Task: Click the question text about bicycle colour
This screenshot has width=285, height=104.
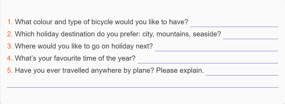Action: 101,22
